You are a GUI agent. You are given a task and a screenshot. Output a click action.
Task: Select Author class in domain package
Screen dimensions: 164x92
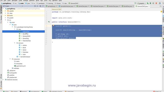[x=25, y=45]
